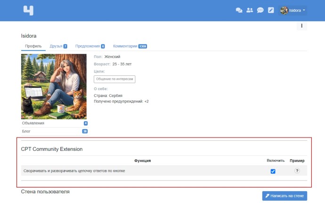Select the Профиль tab
The height and width of the screenshot is (203, 325).
tap(33, 46)
